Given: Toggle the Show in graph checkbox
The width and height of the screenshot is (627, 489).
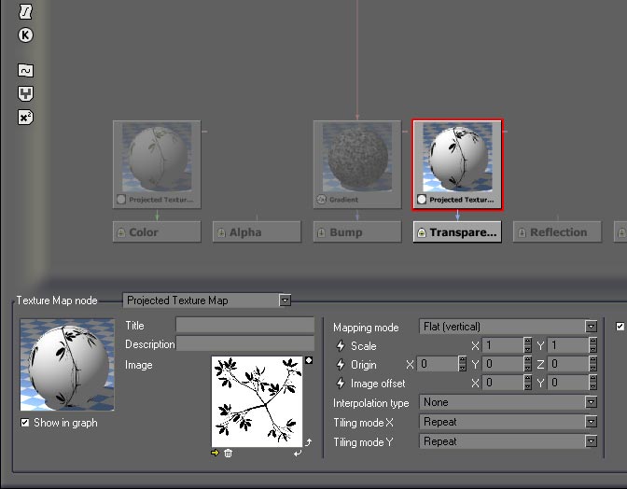Looking at the screenshot, I should 25,423.
